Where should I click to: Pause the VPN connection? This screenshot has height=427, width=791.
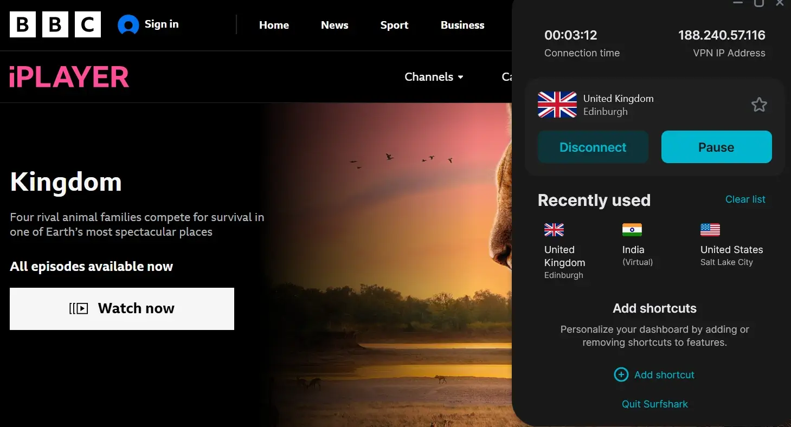click(716, 147)
